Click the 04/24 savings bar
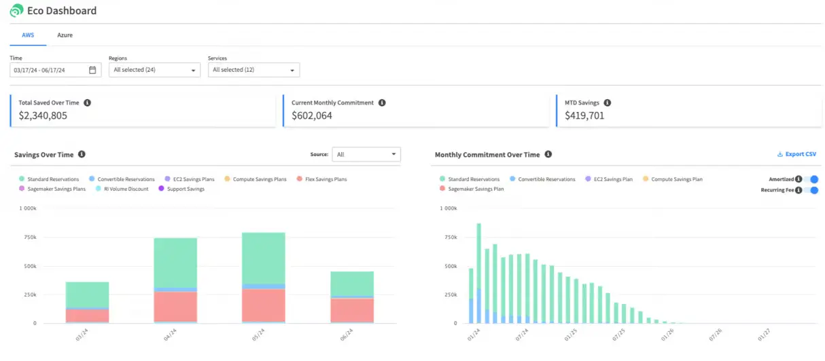Screen dimensions: 825x361 (x=175, y=281)
